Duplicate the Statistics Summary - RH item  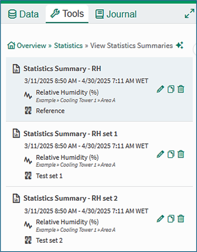point(171,89)
